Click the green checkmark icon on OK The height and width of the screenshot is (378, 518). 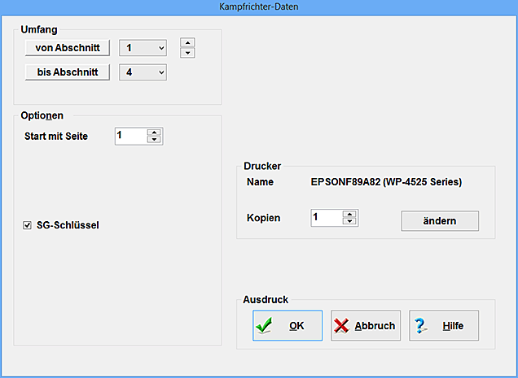point(264,326)
